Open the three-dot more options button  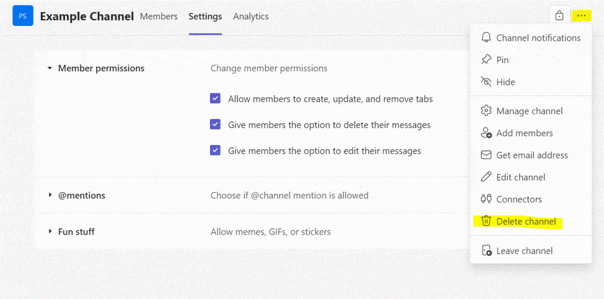[582, 16]
